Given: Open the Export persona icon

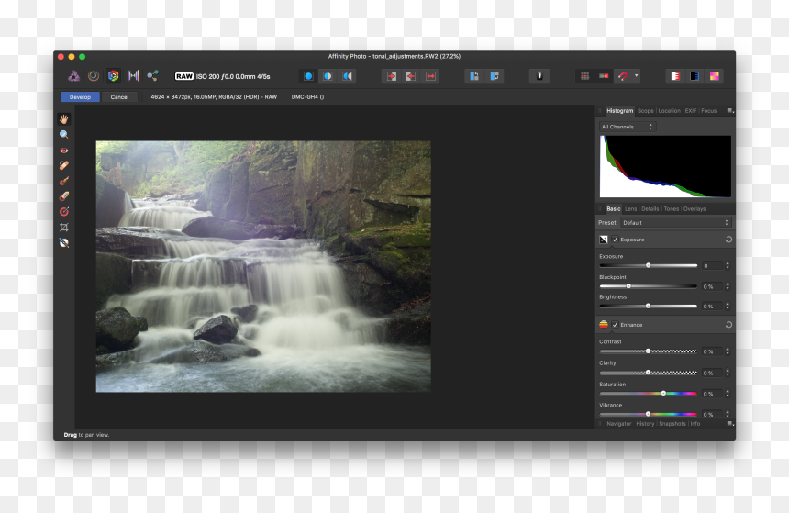Looking at the screenshot, I should tap(152, 76).
